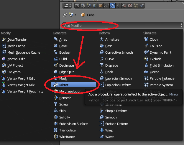Open the Mesh Data triangle tab
The image size is (184, 145).
point(118,6)
